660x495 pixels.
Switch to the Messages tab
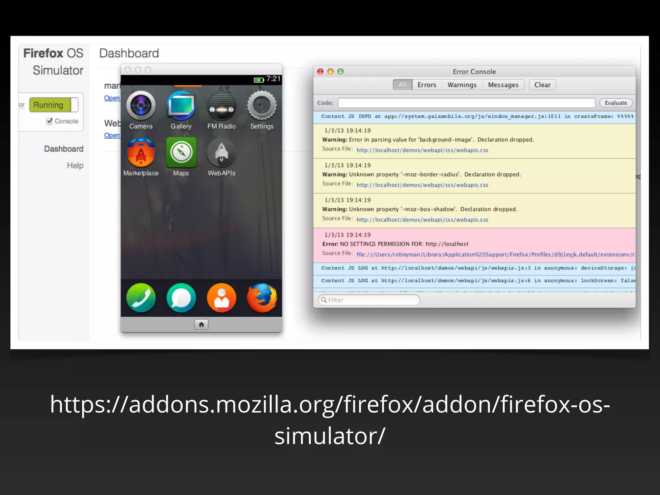coord(503,85)
